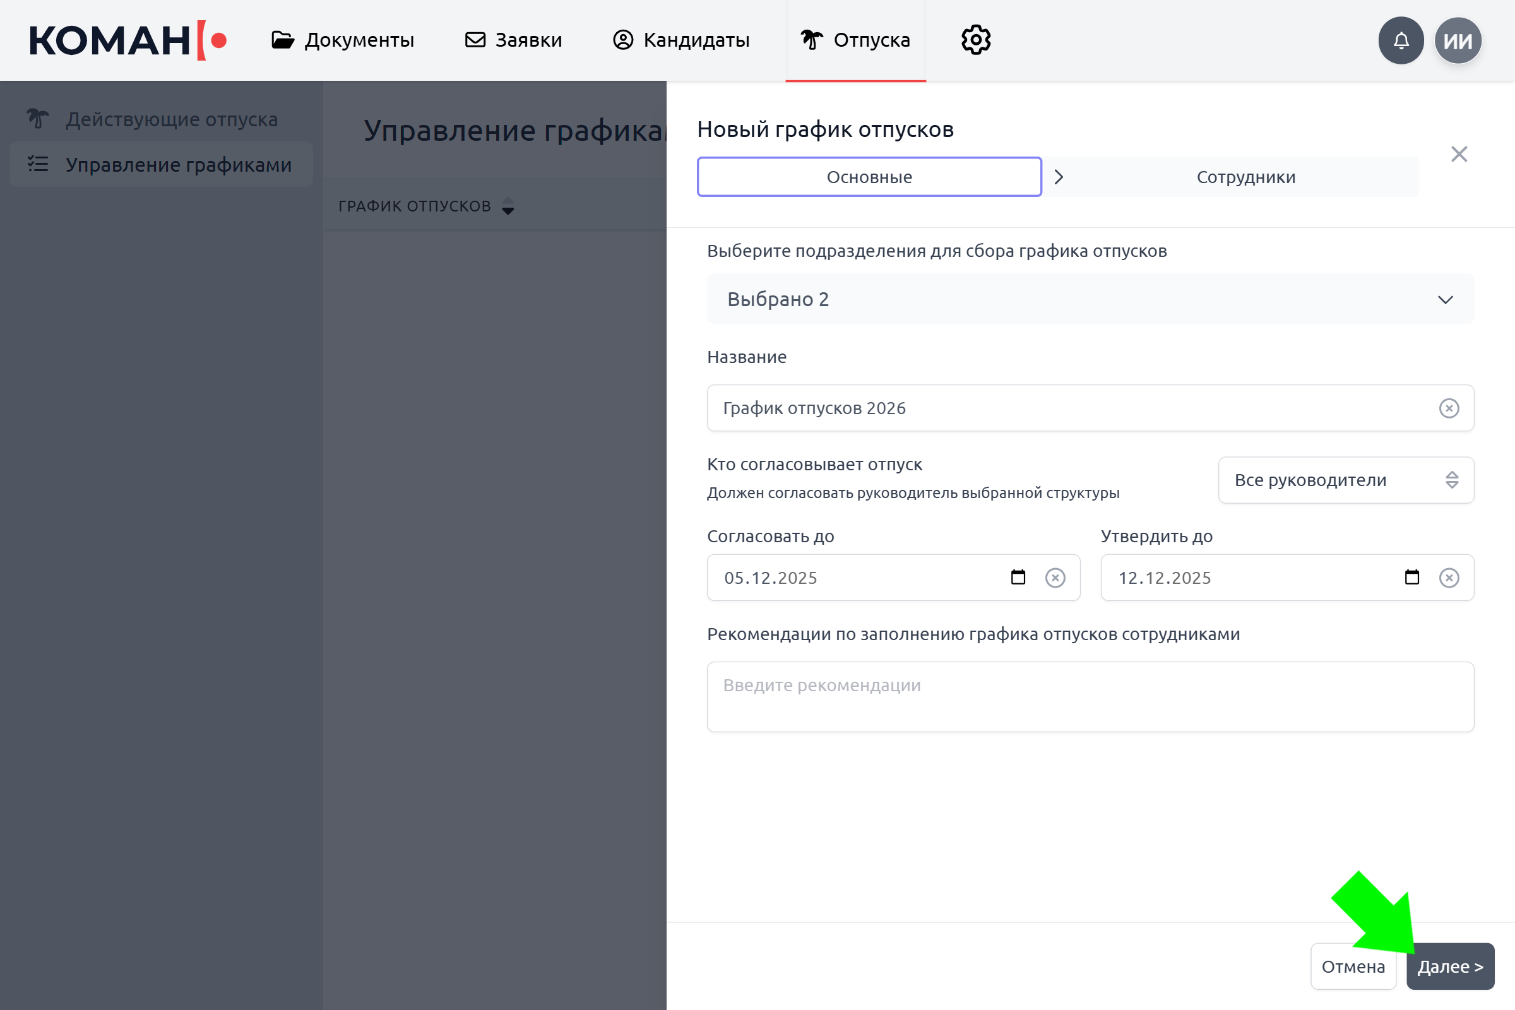Click the Отмена button
Screen dimensions: 1515x1010
point(1353,966)
